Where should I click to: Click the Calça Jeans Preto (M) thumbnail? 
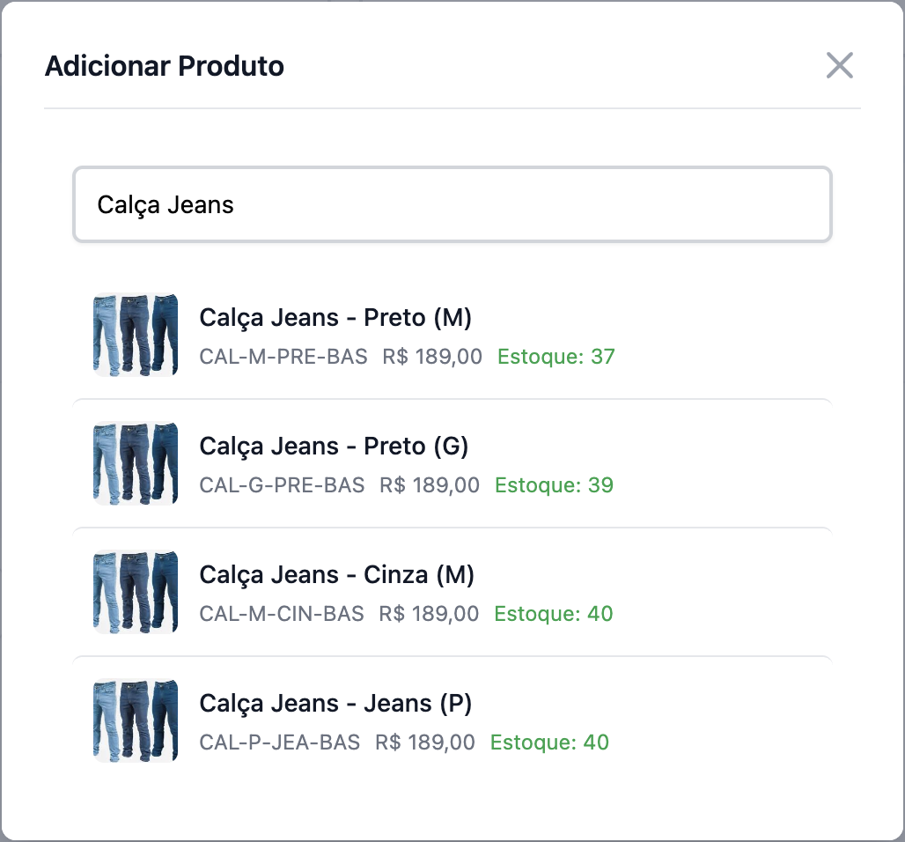click(x=136, y=335)
